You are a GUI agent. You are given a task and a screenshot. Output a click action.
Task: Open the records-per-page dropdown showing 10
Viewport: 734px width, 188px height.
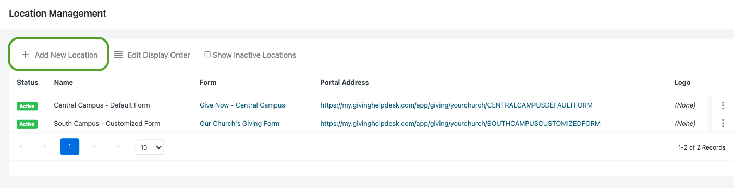click(x=150, y=147)
